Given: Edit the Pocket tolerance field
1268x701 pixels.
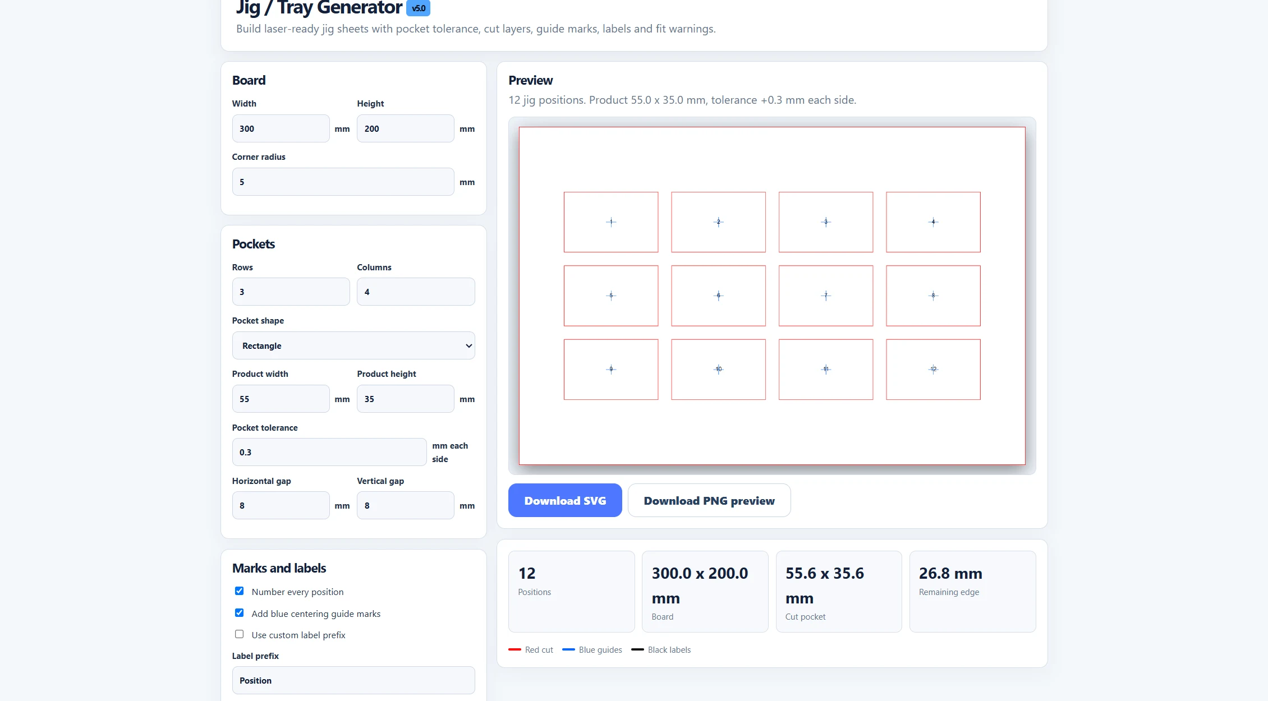Looking at the screenshot, I should pos(329,452).
